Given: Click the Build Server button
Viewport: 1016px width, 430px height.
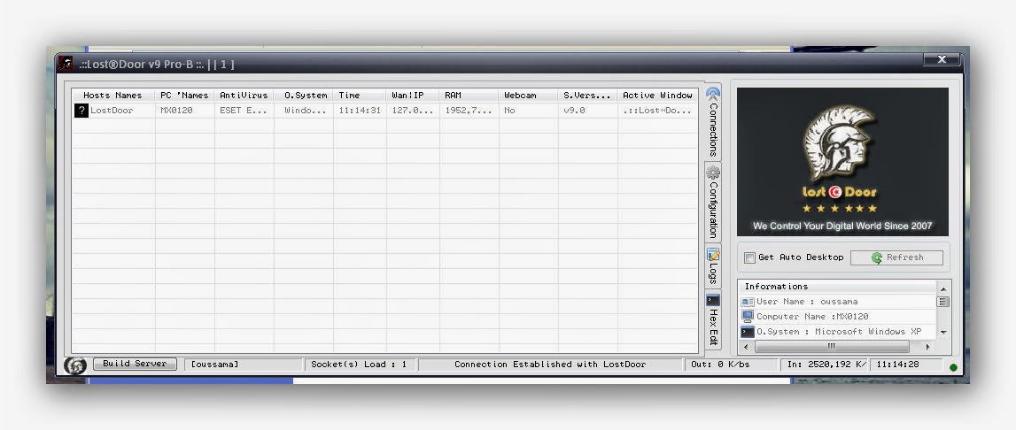Looking at the screenshot, I should click(135, 364).
